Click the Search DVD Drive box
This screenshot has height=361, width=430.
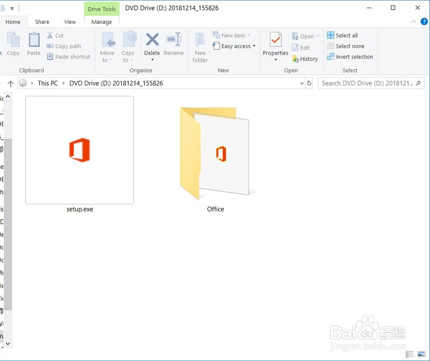point(371,83)
